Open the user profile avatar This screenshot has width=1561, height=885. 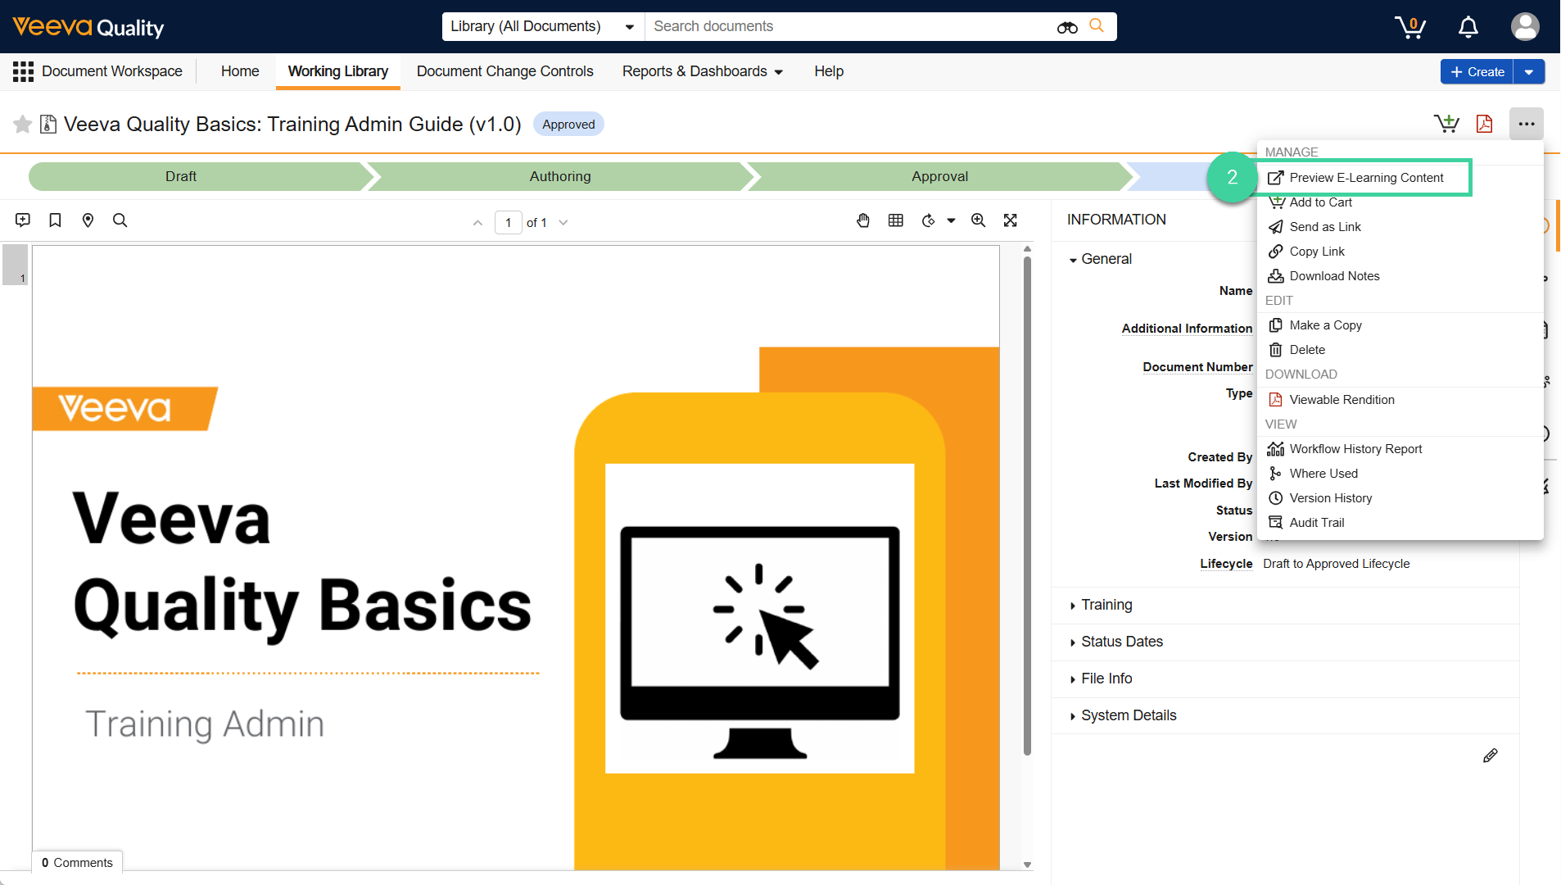tap(1525, 26)
